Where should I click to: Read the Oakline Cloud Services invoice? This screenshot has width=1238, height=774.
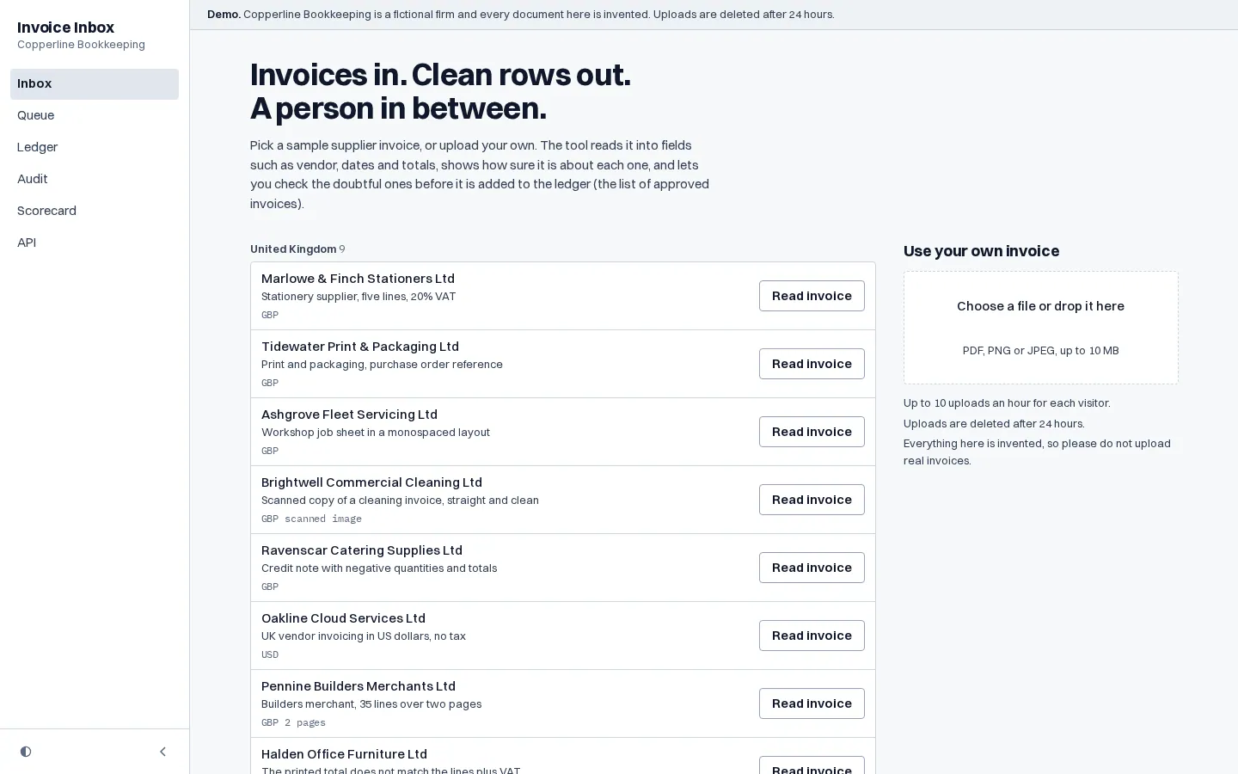click(812, 636)
